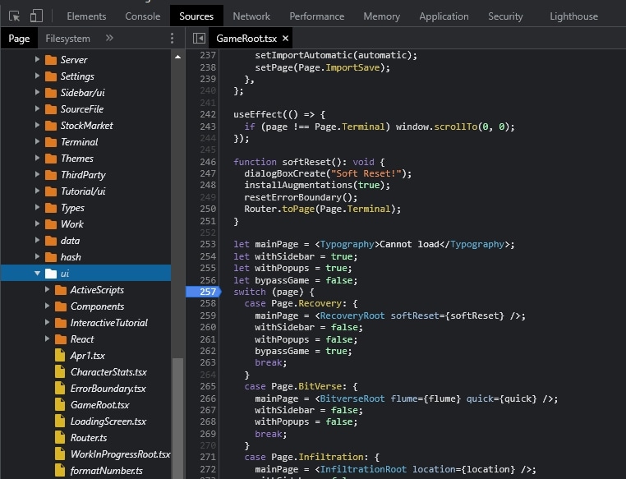Expand the data folder arrow
This screenshot has width=626, height=479.
tap(37, 240)
